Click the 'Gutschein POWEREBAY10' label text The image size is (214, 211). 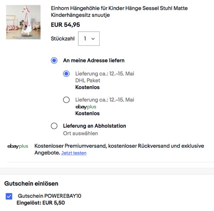pos(50,196)
